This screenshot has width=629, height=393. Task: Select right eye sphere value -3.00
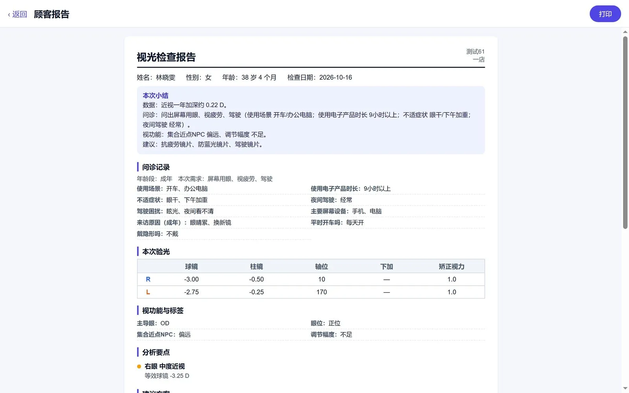tap(191, 279)
